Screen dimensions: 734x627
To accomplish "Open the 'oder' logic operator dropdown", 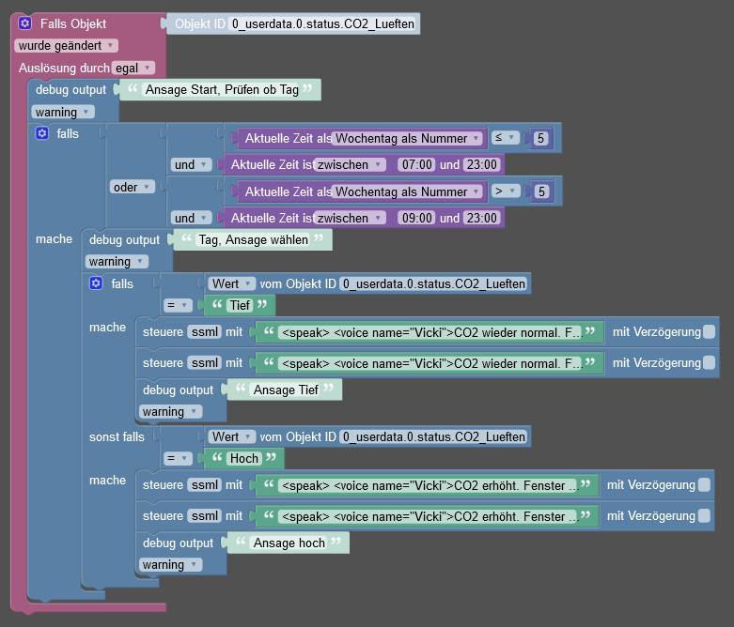I will point(132,187).
